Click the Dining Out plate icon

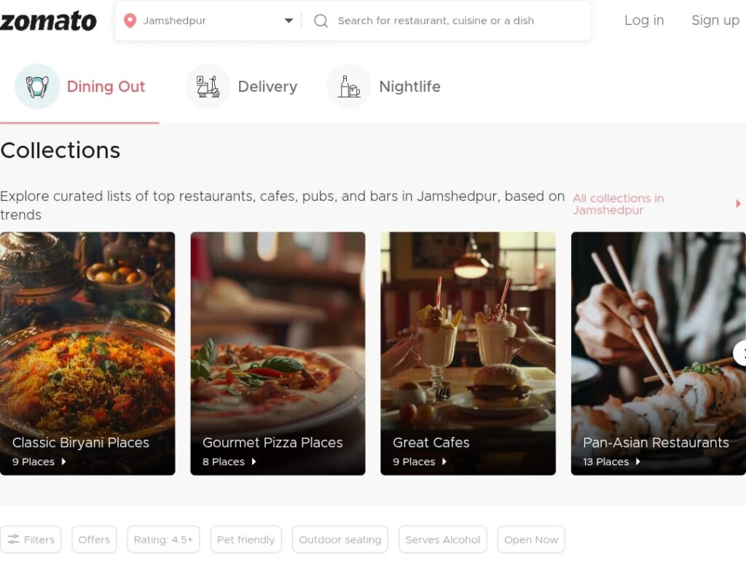pos(37,87)
